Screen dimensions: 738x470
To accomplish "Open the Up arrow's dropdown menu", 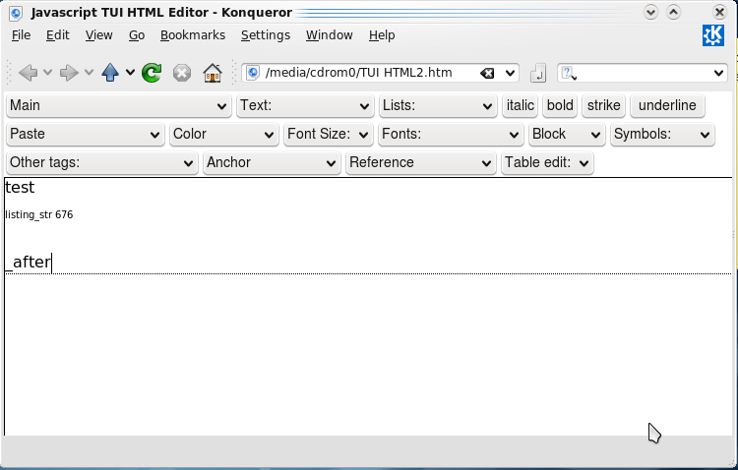I will 130,73.
